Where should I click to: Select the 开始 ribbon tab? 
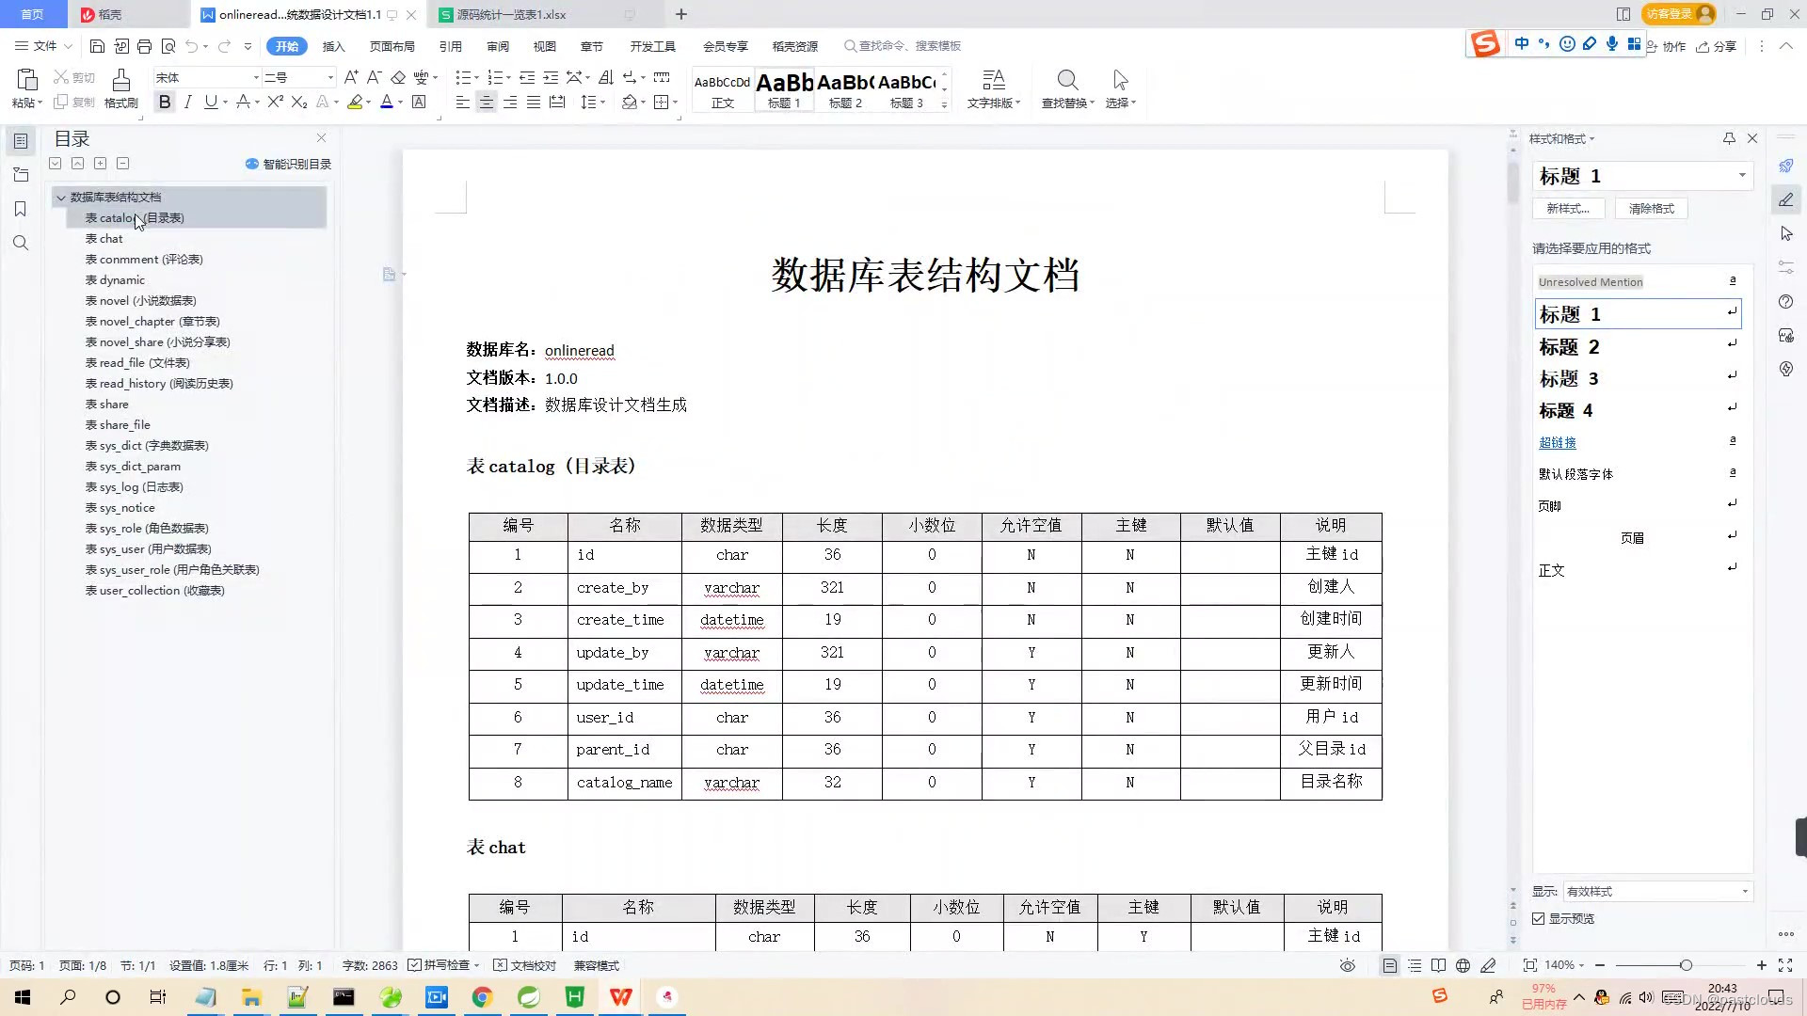click(x=287, y=46)
